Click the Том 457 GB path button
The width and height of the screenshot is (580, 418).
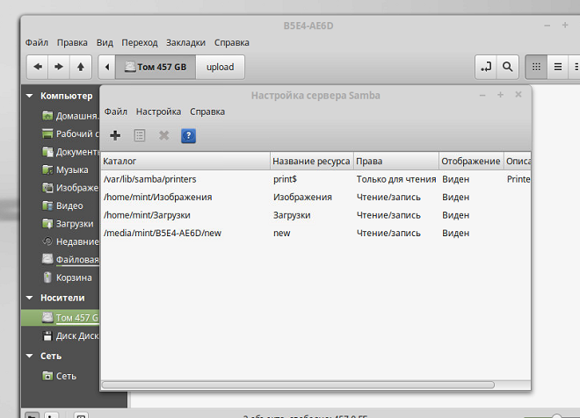point(155,67)
